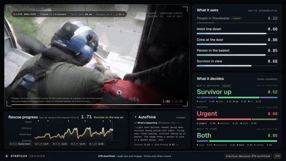The width and height of the screenshot is (286, 161).
Task: Click the 'first look 94 ms' readout
Action: pyautogui.click(x=81, y=14)
